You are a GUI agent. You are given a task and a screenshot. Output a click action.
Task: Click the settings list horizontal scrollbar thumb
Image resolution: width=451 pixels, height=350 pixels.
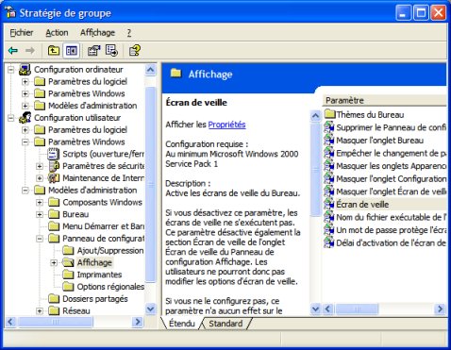tap(357, 309)
